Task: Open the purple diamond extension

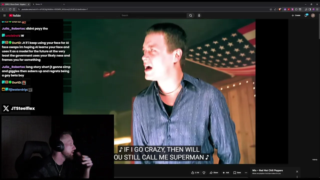Action: pyautogui.click(x=285, y=9)
